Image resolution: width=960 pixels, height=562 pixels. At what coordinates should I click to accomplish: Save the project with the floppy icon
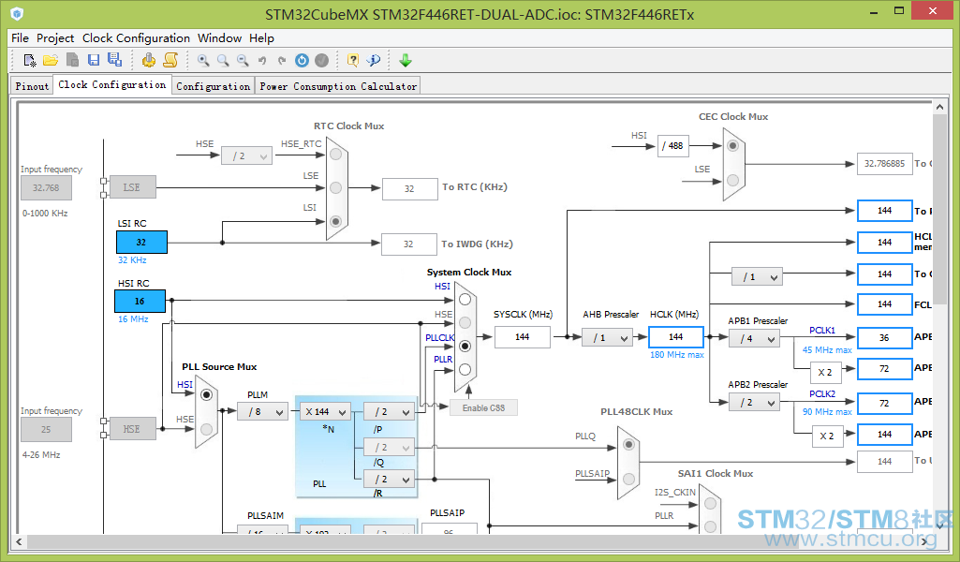pos(94,60)
